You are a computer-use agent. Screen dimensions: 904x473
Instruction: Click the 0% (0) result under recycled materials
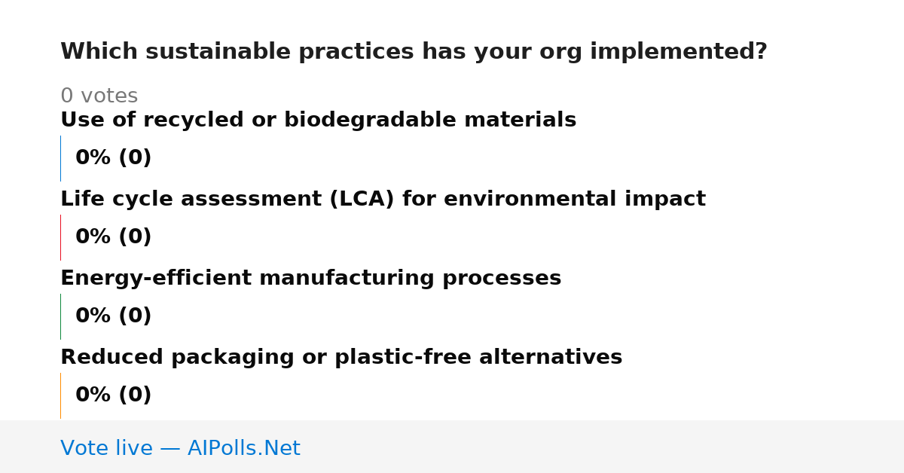(x=113, y=158)
